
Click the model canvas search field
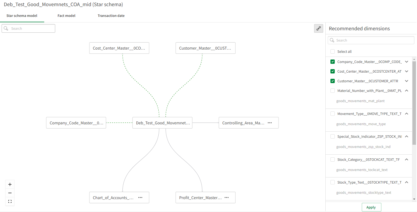tap(28, 28)
